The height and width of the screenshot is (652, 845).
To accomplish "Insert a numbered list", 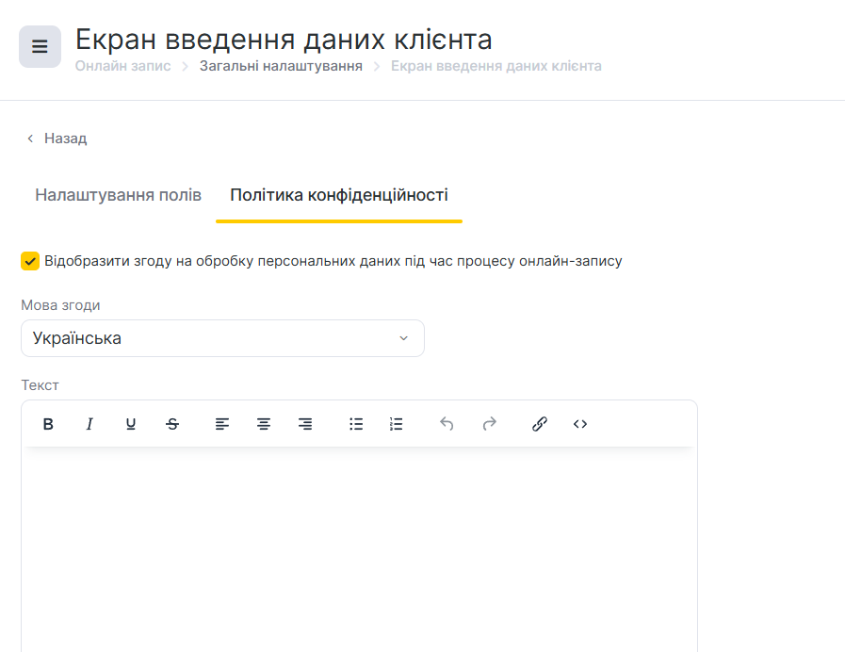I will 397,424.
